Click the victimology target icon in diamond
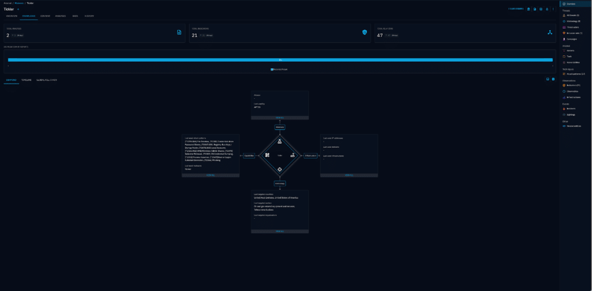Image resolution: width=592 pixels, height=291 pixels. pos(280,169)
